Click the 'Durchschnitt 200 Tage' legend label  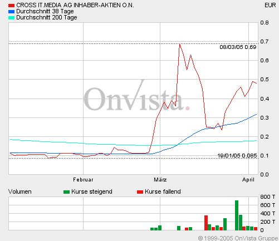[47, 17]
